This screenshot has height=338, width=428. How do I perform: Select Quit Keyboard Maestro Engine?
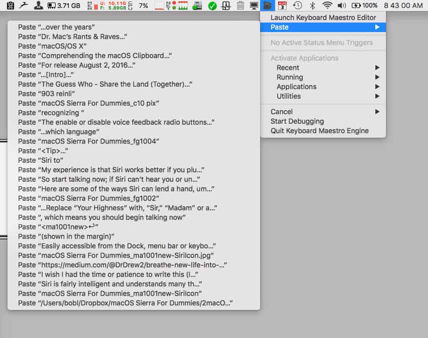319,131
